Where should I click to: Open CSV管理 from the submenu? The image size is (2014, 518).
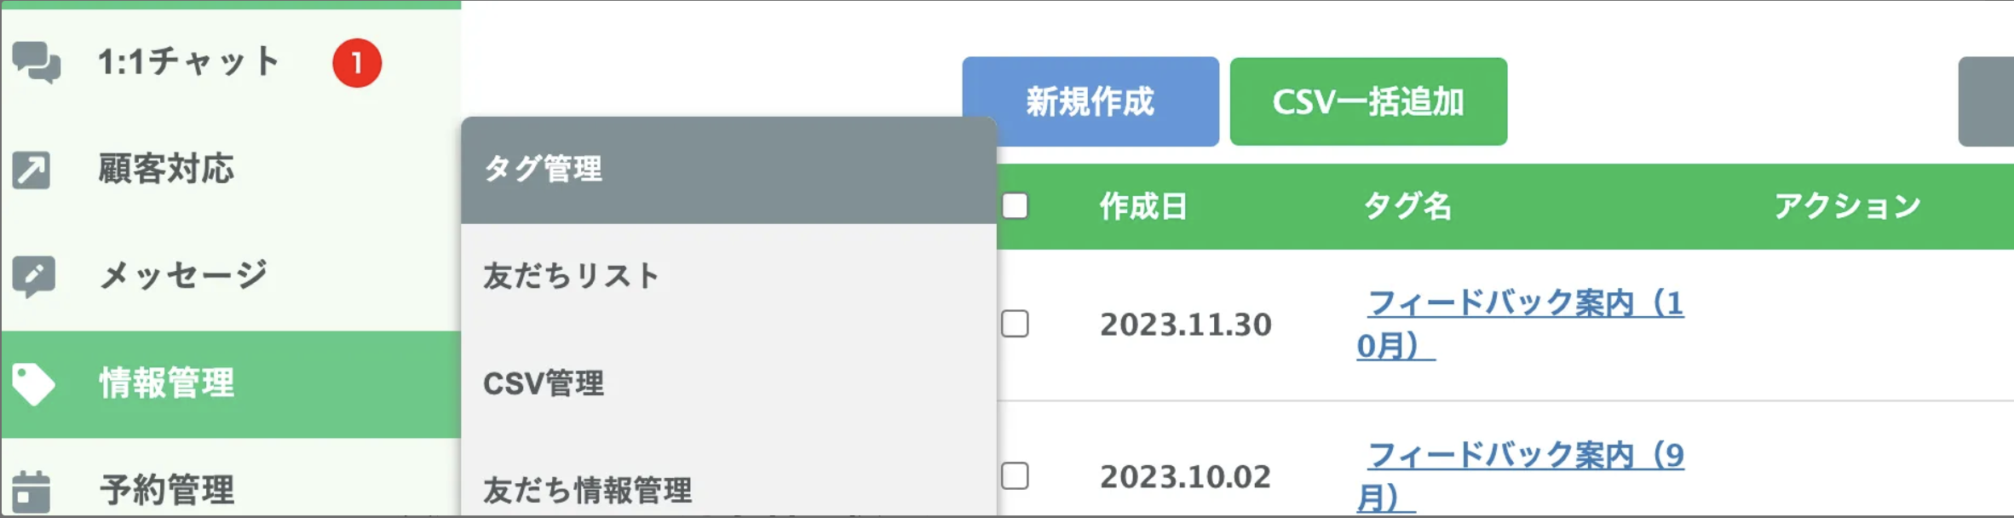click(545, 383)
